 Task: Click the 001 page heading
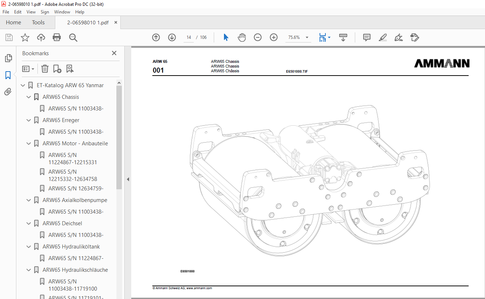[158, 70]
